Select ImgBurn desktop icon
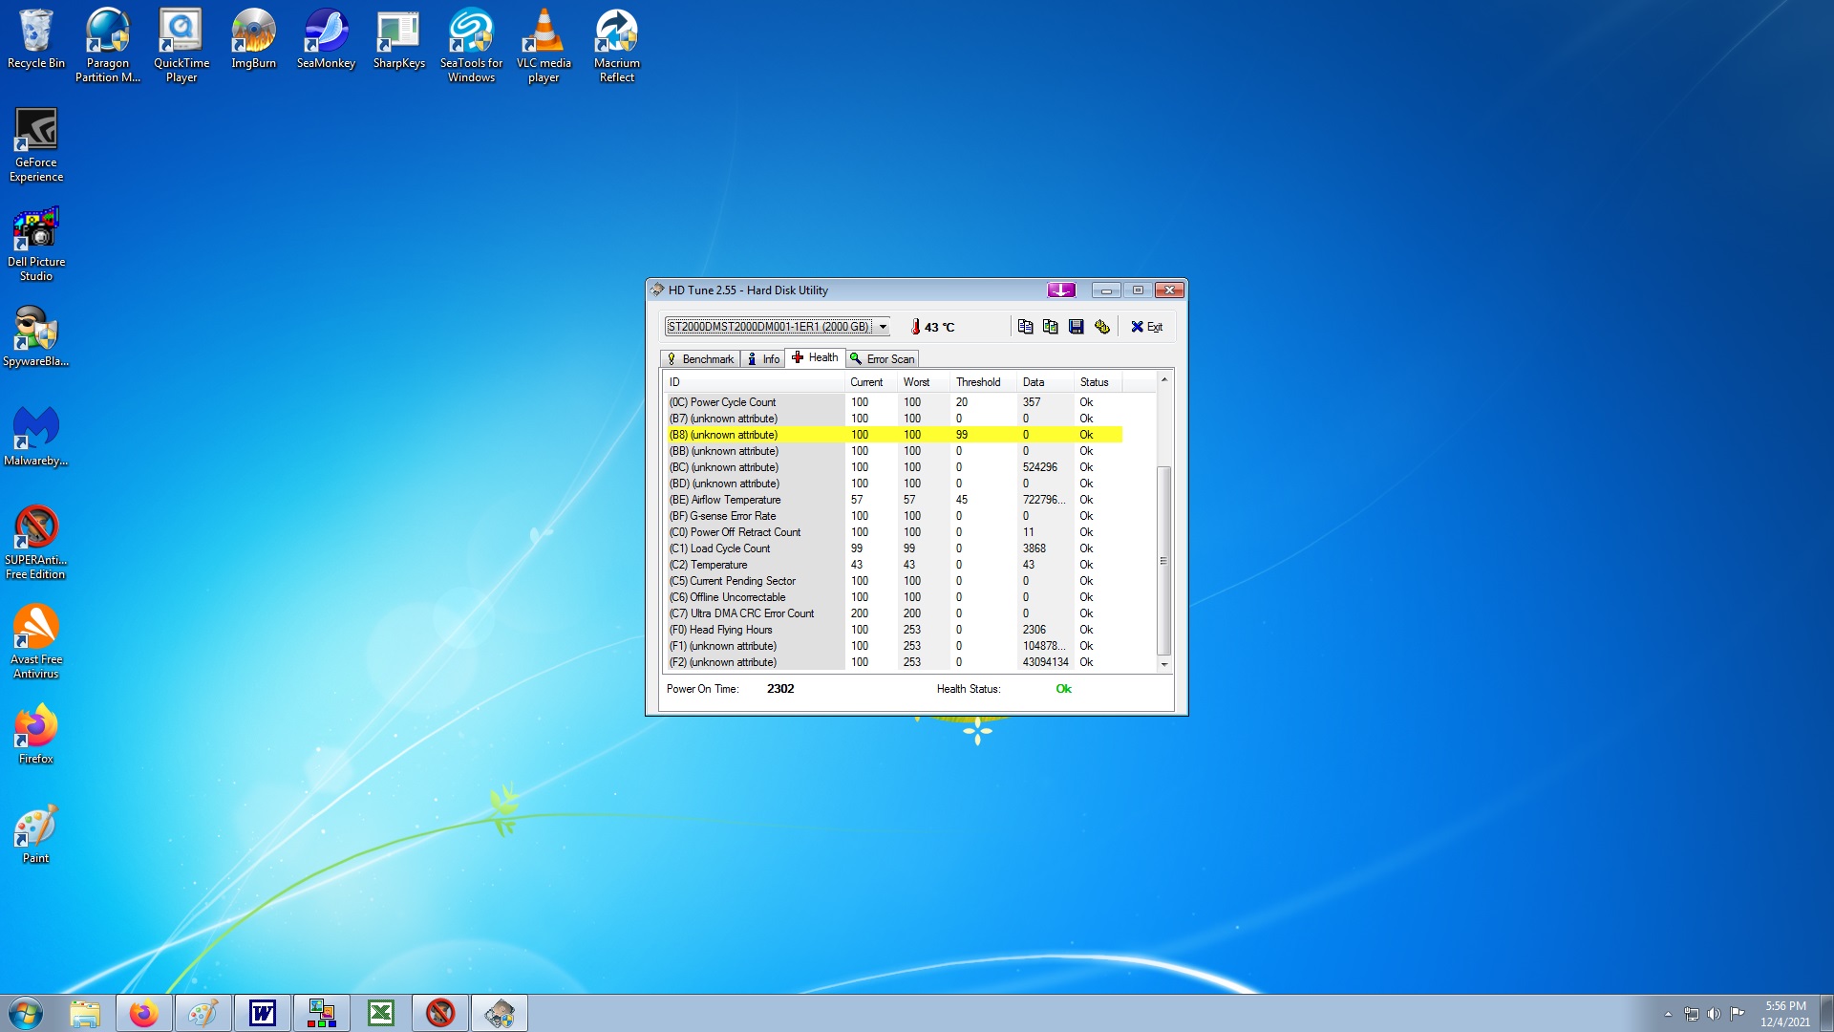The image size is (1834, 1032). [253, 39]
